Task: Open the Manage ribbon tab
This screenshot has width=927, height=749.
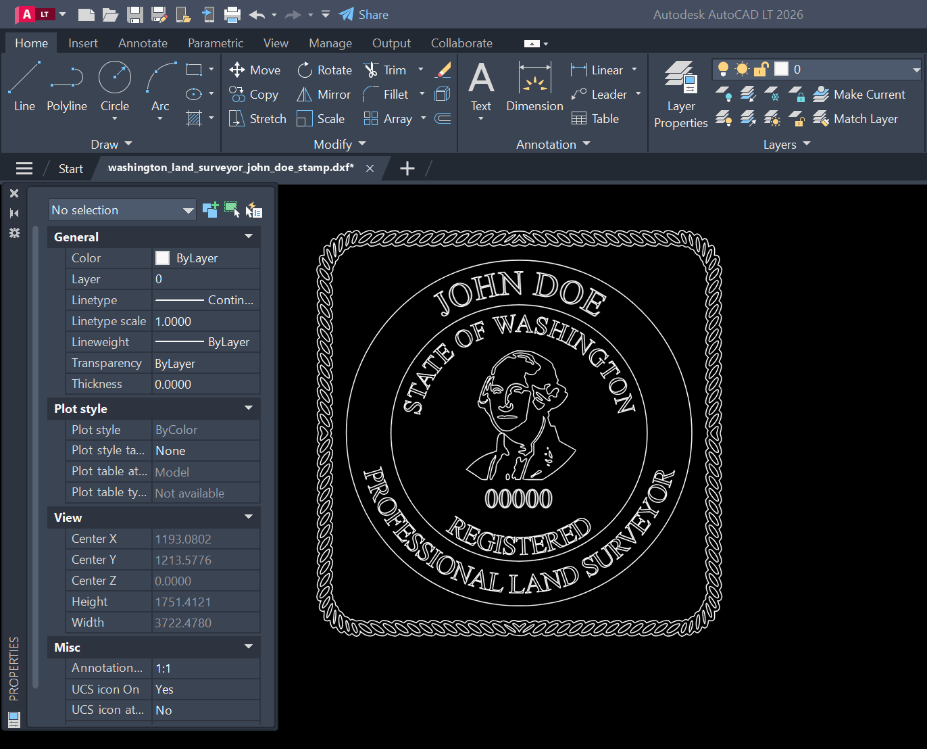Action: [x=330, y=43]
